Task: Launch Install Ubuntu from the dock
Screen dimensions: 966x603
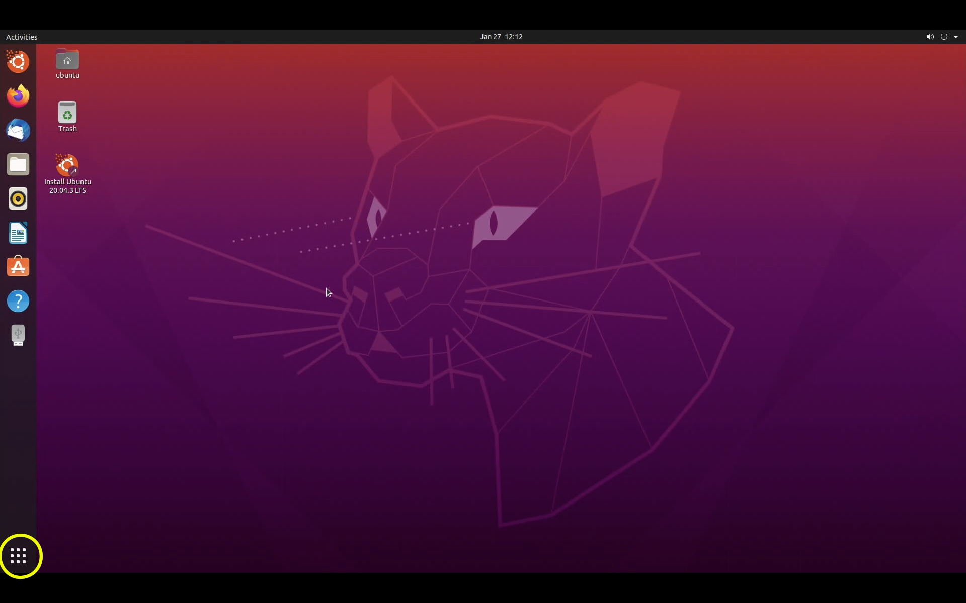Action: pos(18,62)
